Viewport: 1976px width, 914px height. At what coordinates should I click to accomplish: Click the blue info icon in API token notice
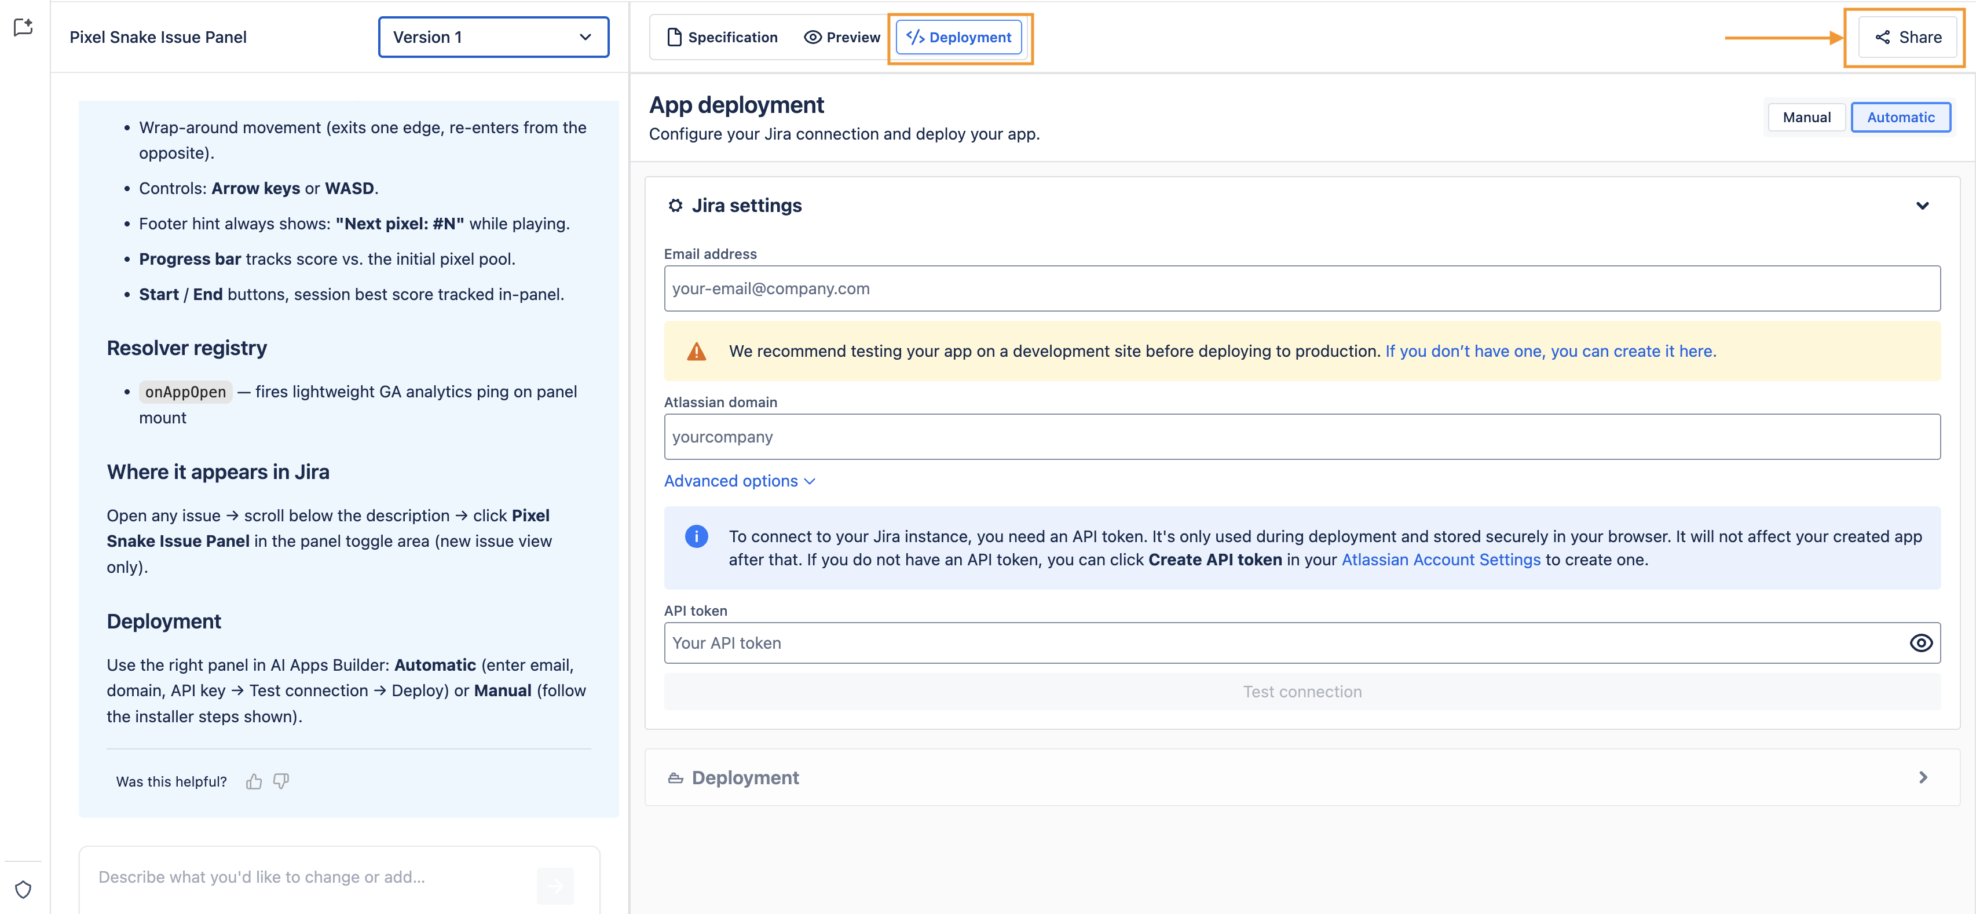click(696, 536)
